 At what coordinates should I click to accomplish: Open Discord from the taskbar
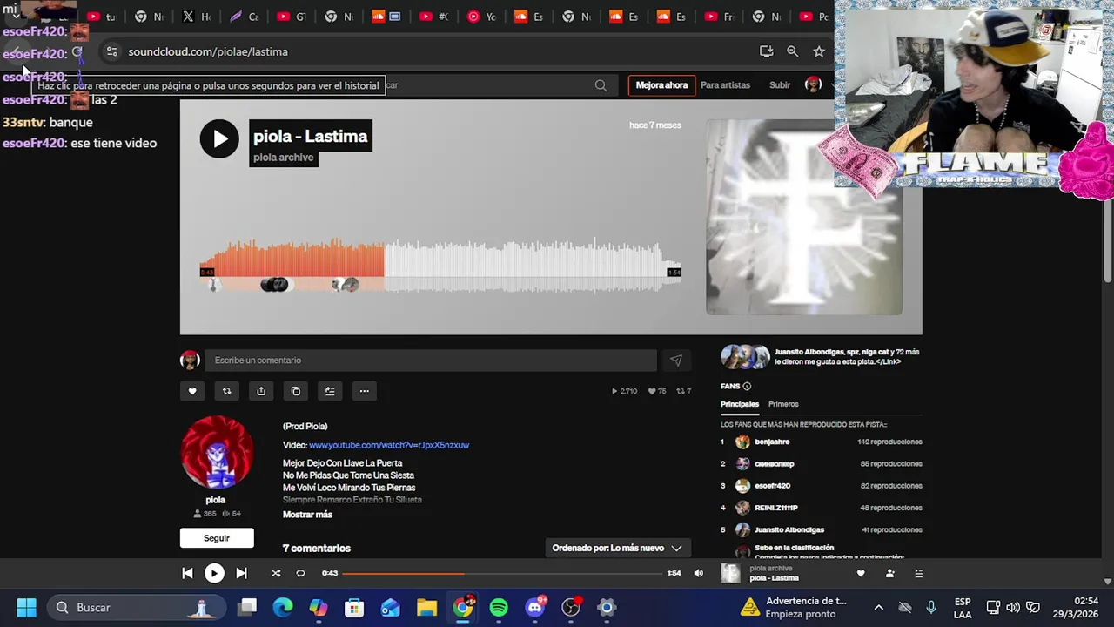535,608
